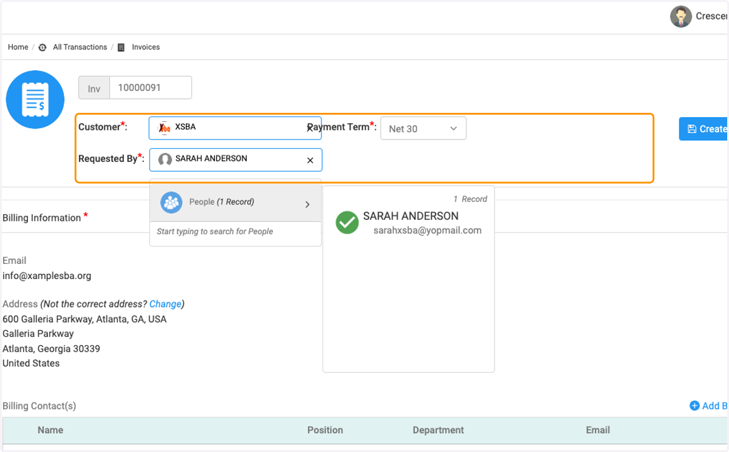Screen dimensions: 729x452
Task: Expand the People category chevron
Action: 307,204
